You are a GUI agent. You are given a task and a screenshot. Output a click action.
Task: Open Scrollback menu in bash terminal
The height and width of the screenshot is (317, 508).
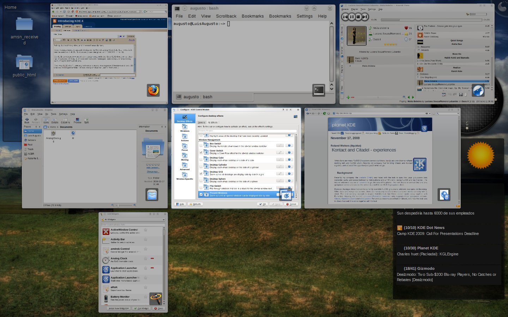click(x=226, y=16)
